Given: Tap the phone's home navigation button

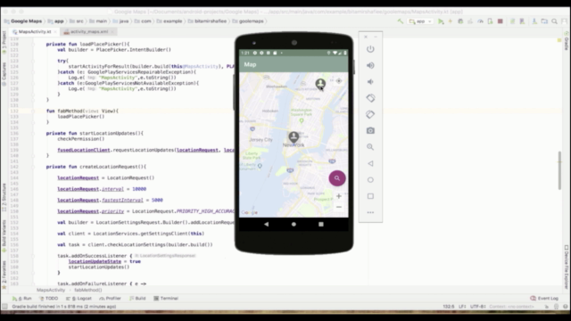Looking at the screenshot, I should coord(294,224).
